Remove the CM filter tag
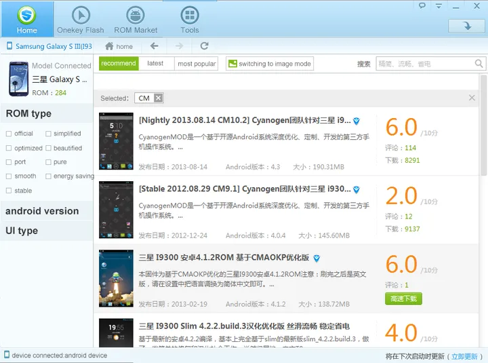The image size is (488, 363). pyautogui.click(x=158, y=98)
